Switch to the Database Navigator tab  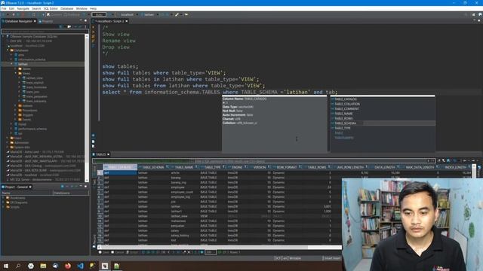pyautogui.click(x=18, y=21)
